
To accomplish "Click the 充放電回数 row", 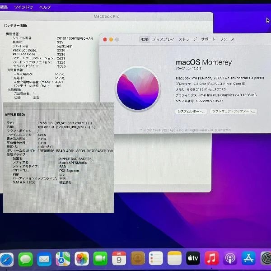I will (x=24, y=93).
